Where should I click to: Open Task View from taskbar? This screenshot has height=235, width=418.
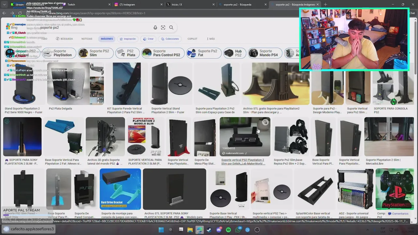click(x=181, y=230)
